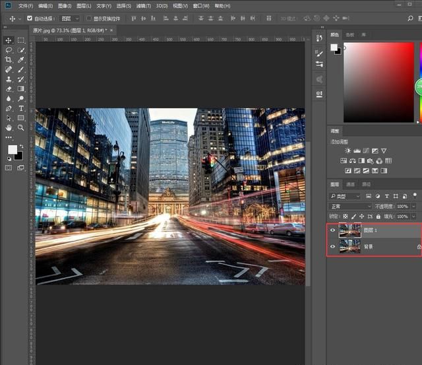This screenshot has width=422, height=365.
Task: Select the Spot Healing Brush tool
Action: point(9,69)
